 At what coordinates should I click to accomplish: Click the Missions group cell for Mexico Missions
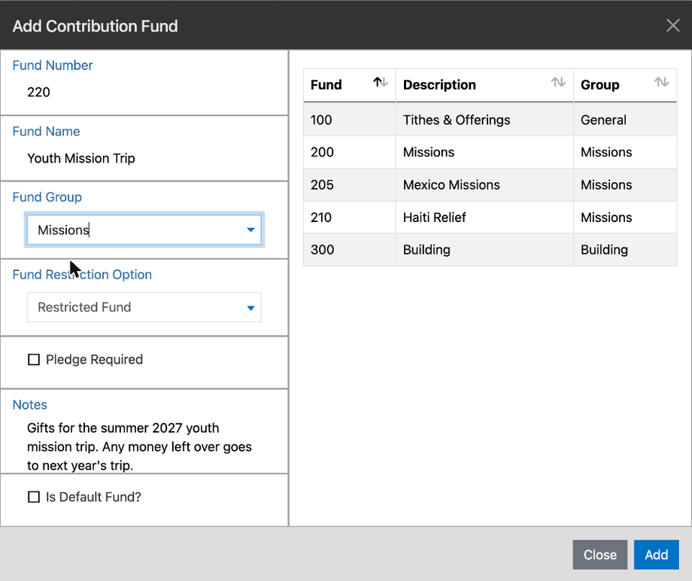(x=625, y=185)
